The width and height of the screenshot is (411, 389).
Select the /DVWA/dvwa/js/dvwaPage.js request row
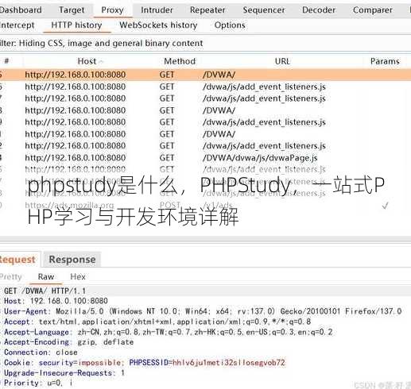(x=205, y=158)
